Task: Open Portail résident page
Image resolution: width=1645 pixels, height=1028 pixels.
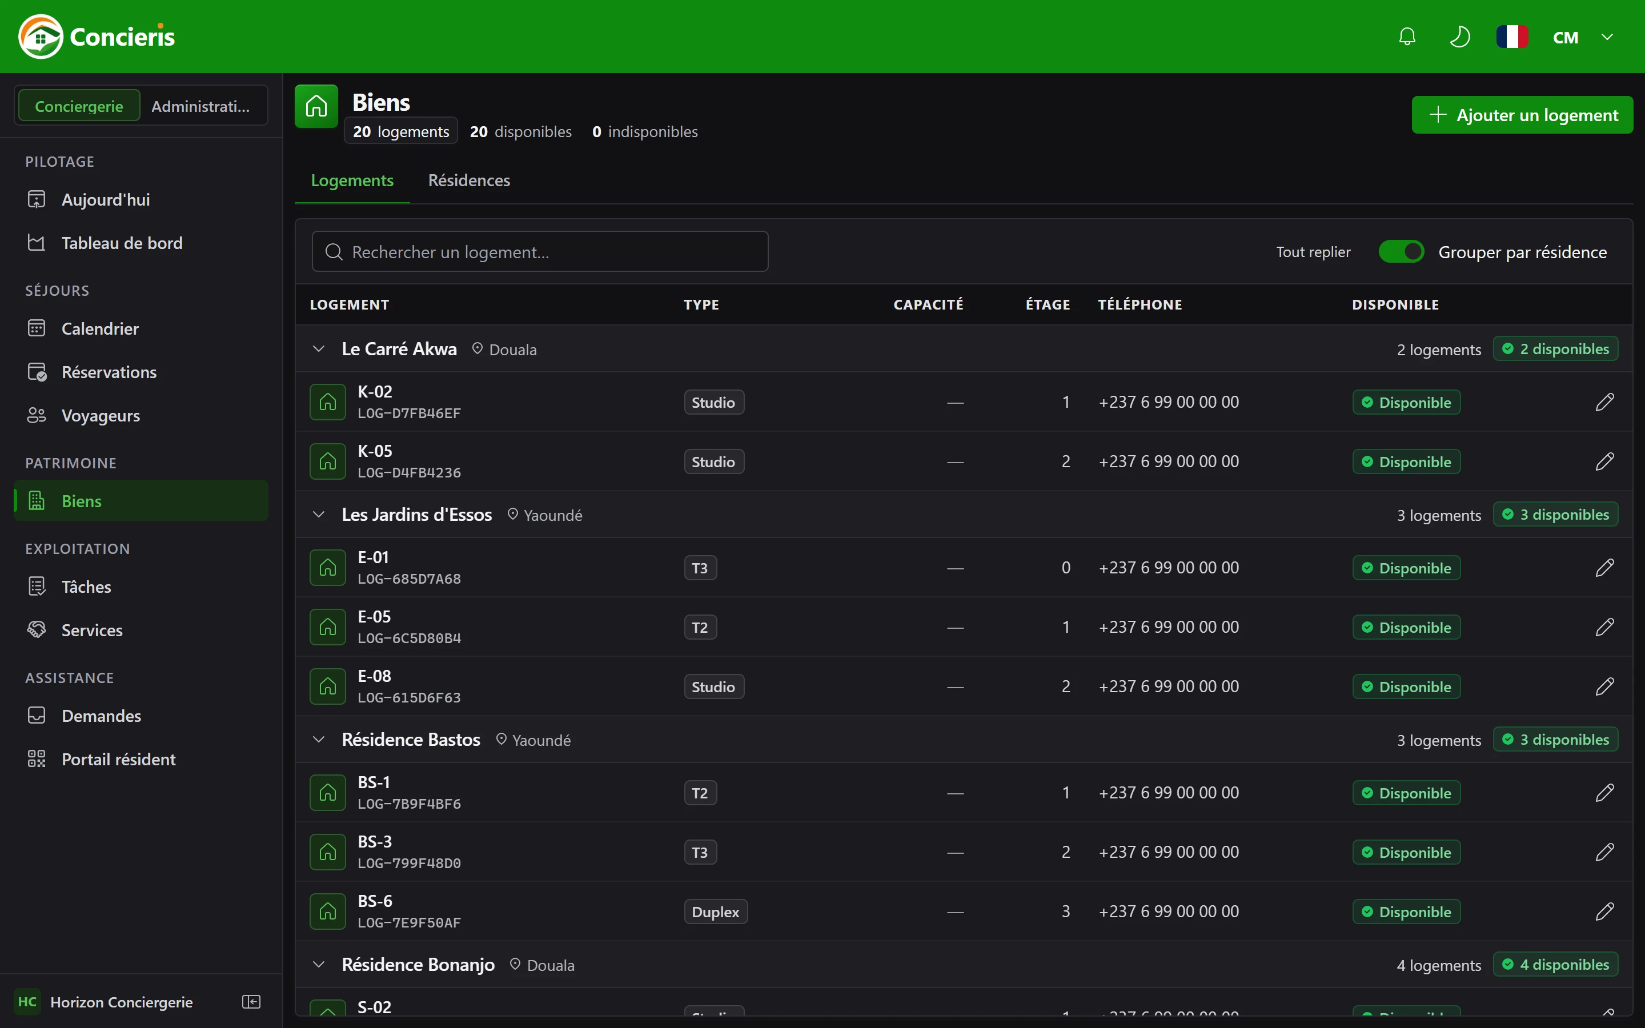Action: (141, 760)
